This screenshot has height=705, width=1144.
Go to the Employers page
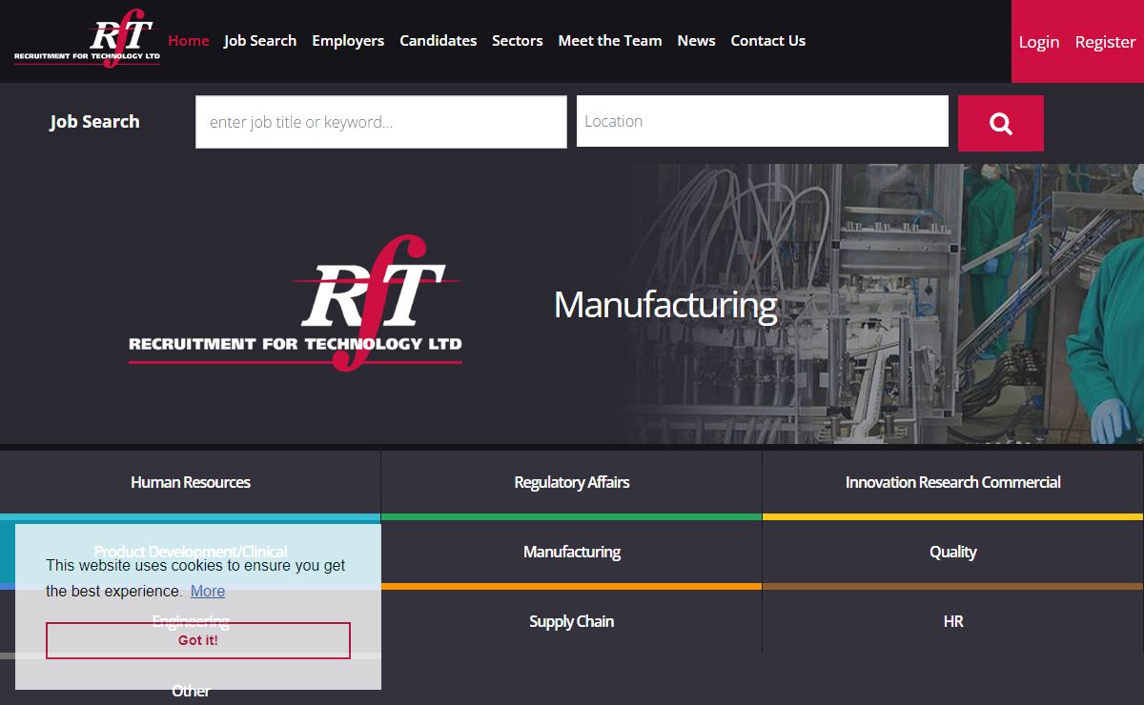click(x=348, y=41)
